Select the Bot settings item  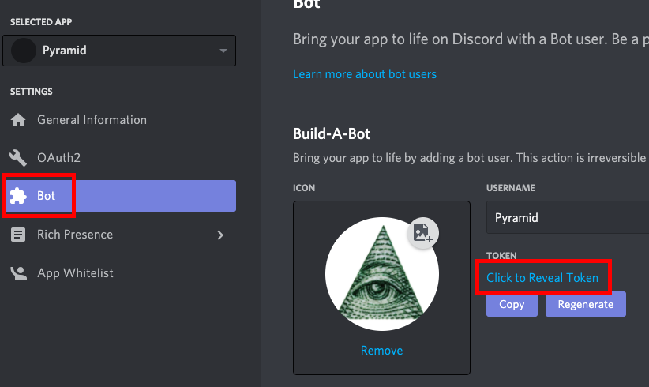[119, 196]
